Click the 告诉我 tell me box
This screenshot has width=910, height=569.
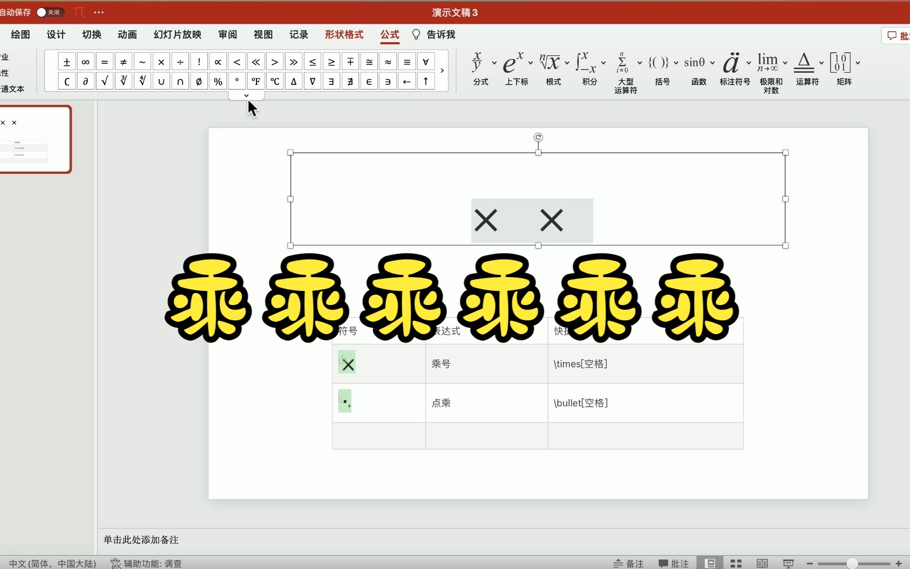coord(433,35)
